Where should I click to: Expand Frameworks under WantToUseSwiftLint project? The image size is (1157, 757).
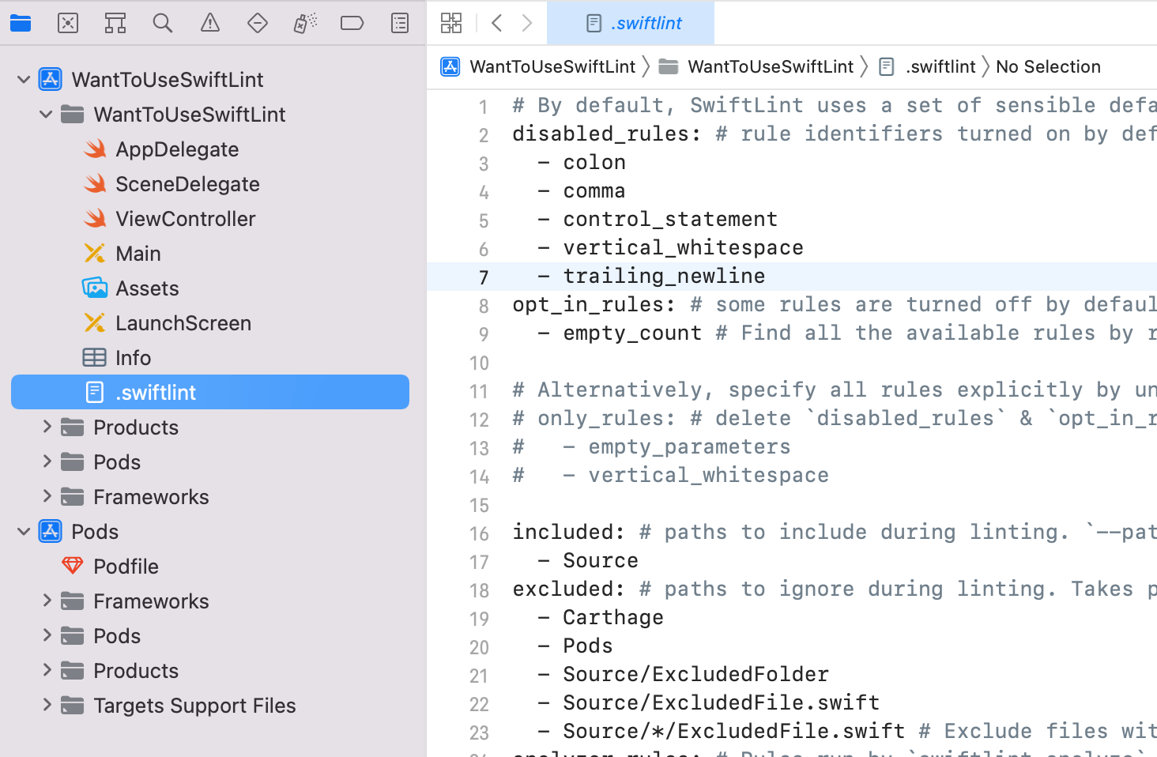pyautogui.click(x=46, y=496)
